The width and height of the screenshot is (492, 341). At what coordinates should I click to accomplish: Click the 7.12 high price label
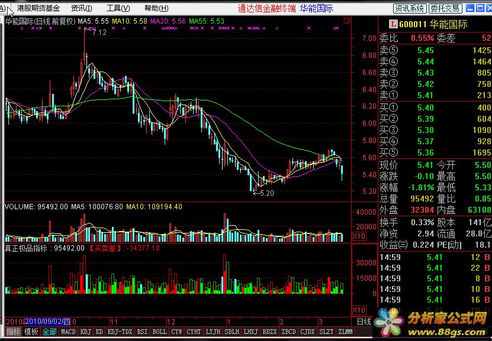click(x=99, y=33)
